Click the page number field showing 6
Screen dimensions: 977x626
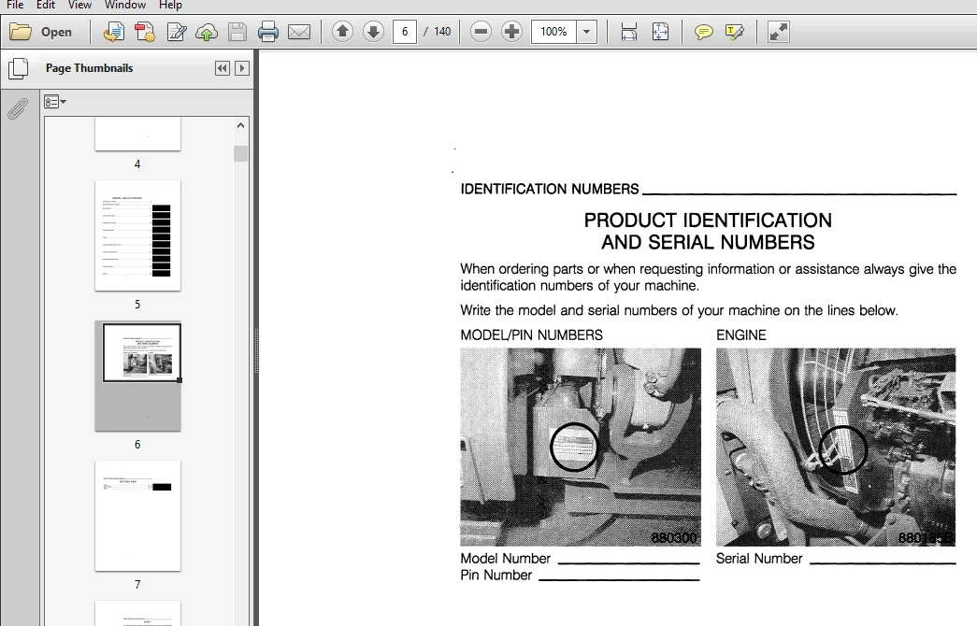click(x=405, y=31)
